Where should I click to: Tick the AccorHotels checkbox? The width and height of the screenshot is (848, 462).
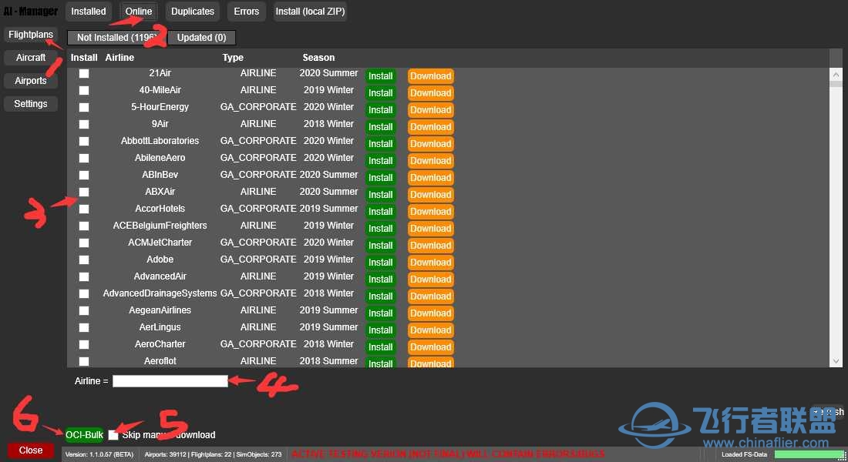(84, 209)
